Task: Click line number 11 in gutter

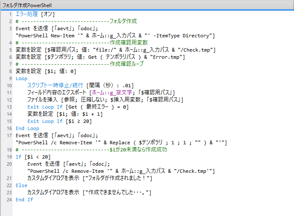Action: pyautogui.click(x=9, y=93)
